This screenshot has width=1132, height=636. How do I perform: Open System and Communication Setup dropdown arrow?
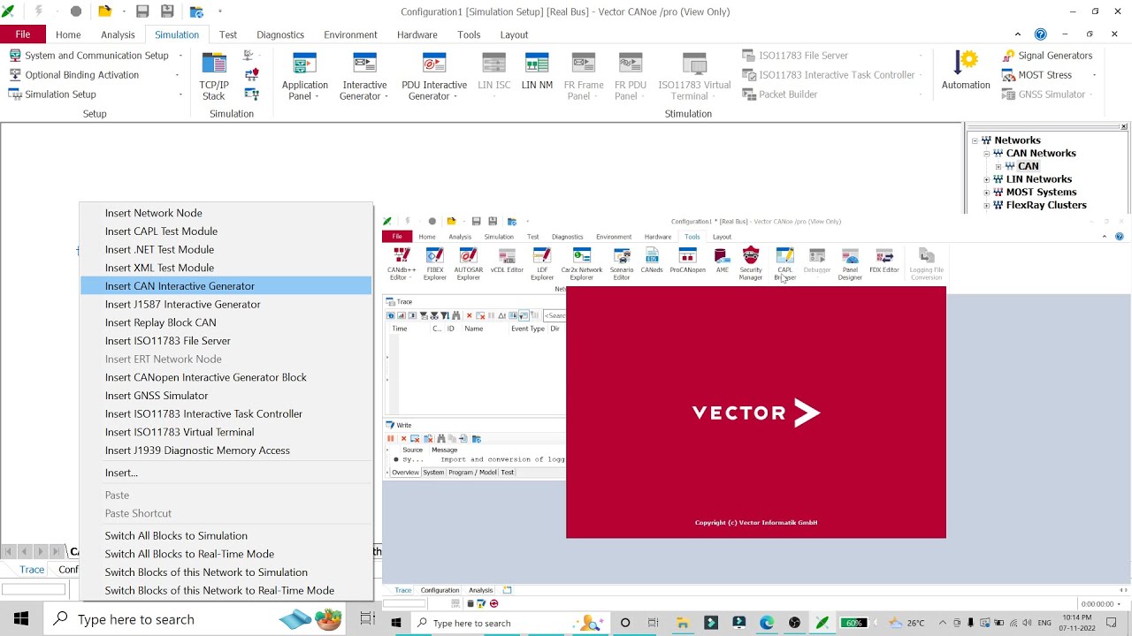point(180,56)
